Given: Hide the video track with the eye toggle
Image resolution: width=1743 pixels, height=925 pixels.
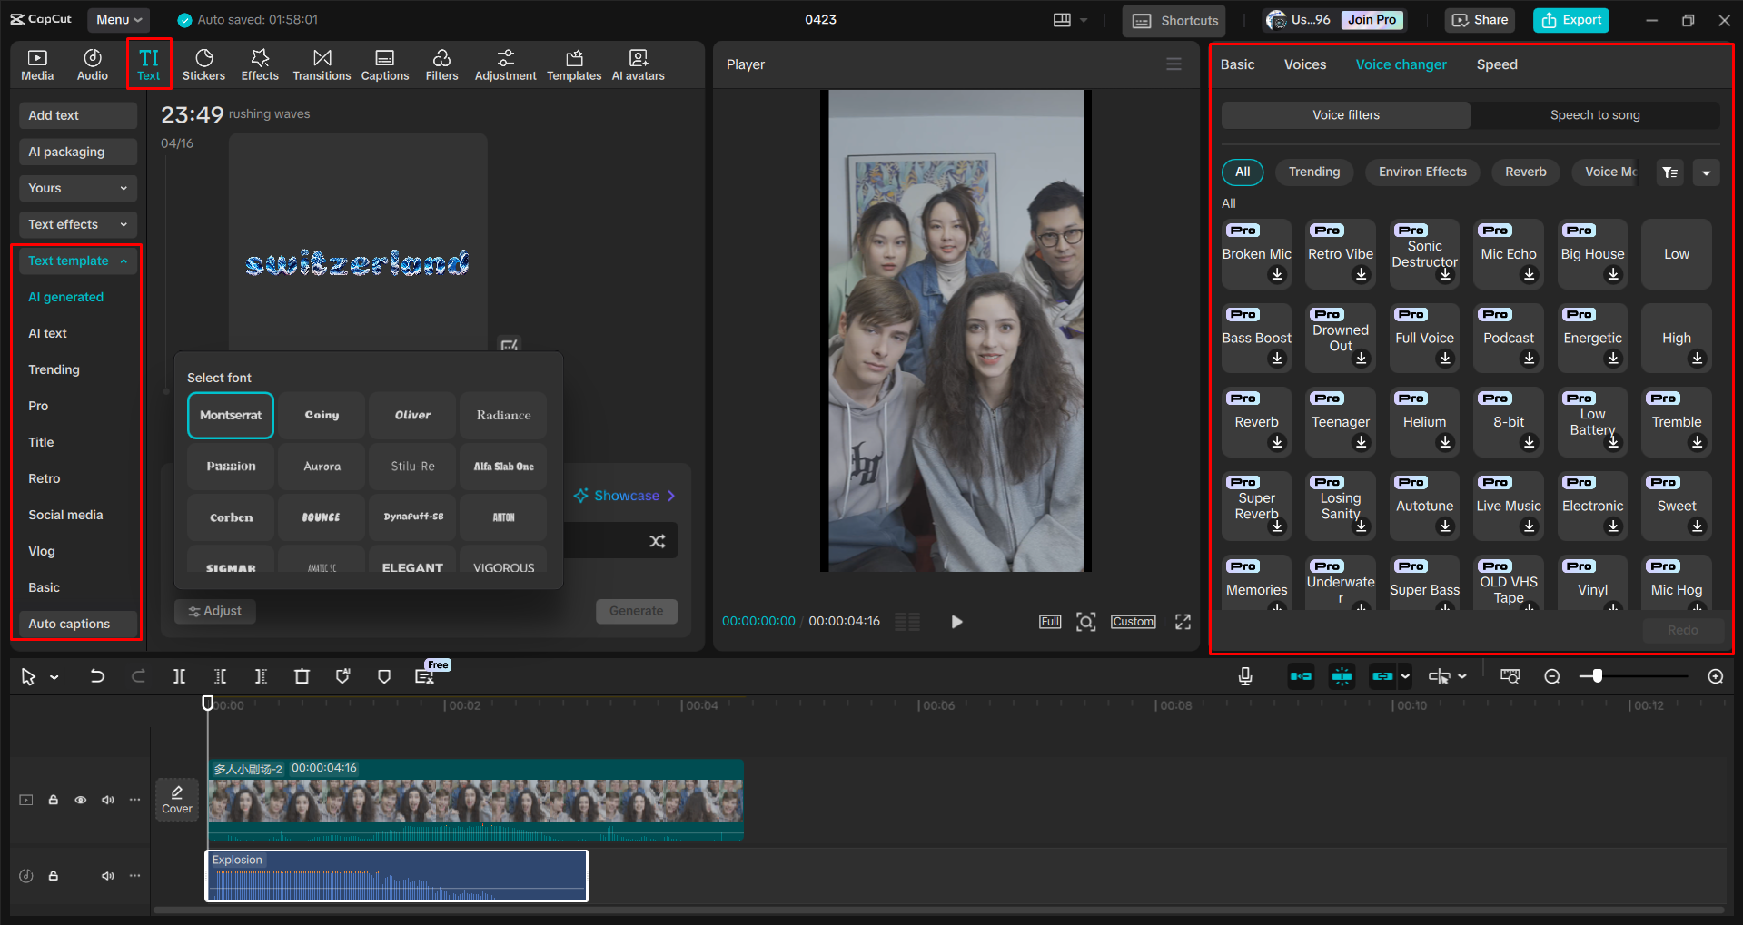Looking at the screenshot, I should 80,800.
